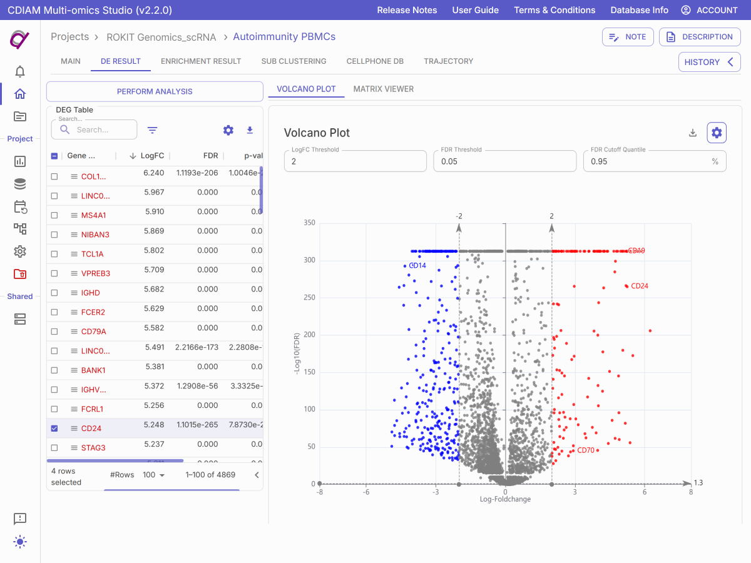The image size is (751, 563).
Task: Open the pipeline hierarchy icon in sidebar
Action: click(x=20, y=229)
